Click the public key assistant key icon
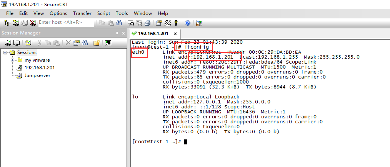Image resolution: width=390 pixels, height=167 pixels. point(176,23)
